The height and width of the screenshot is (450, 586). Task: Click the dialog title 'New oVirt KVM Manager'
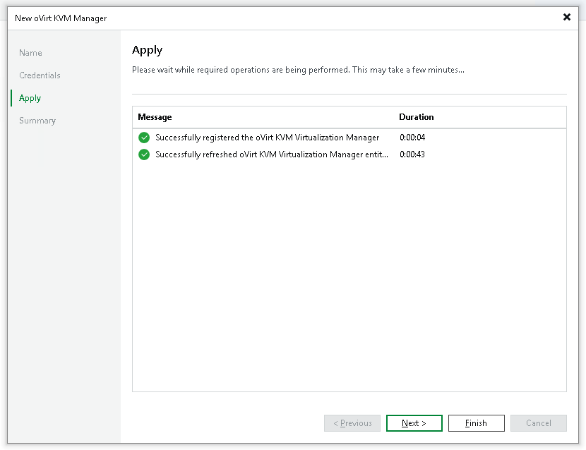pos(61,18)
